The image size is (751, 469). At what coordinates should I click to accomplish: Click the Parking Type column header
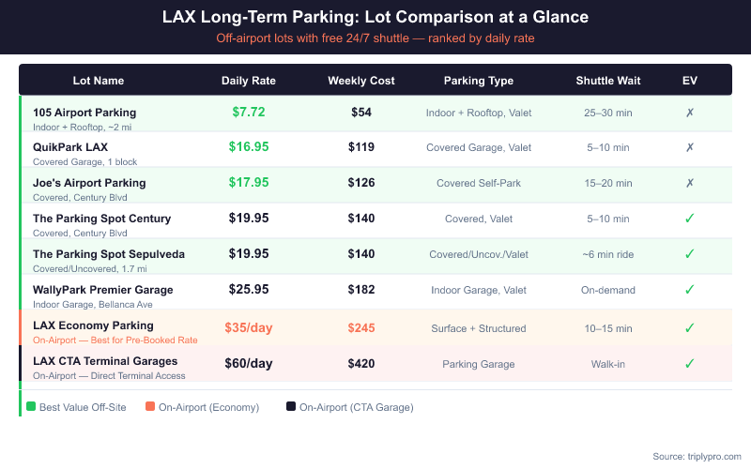pos(479,81)
